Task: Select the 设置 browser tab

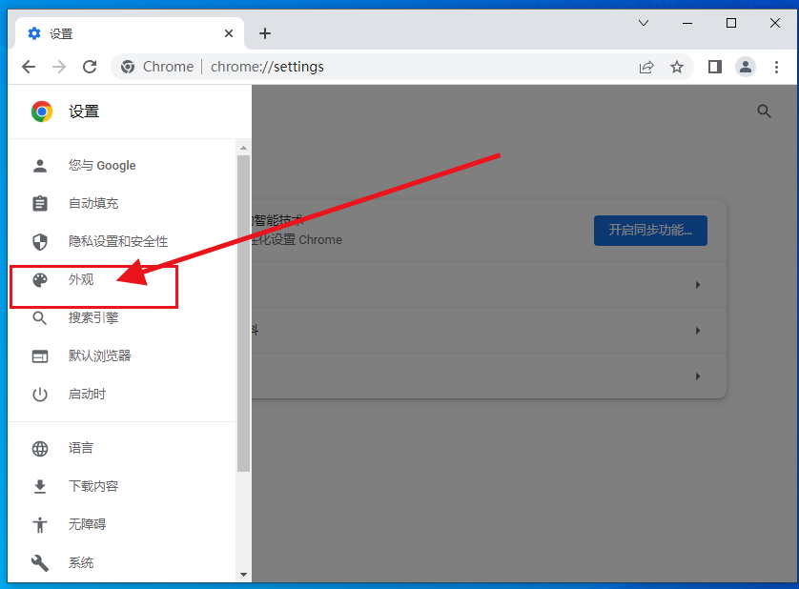Action: (x=130, y=33)
